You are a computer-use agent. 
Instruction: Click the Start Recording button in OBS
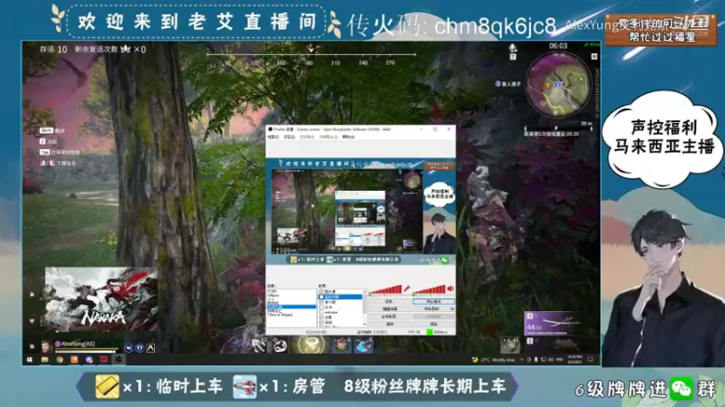431,308
